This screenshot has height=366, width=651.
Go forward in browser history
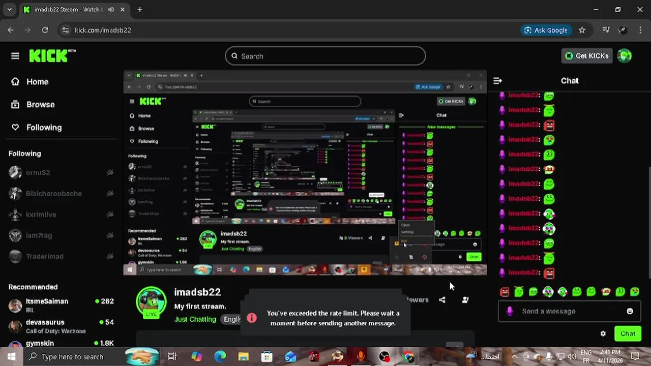click(x=27, y=30)
